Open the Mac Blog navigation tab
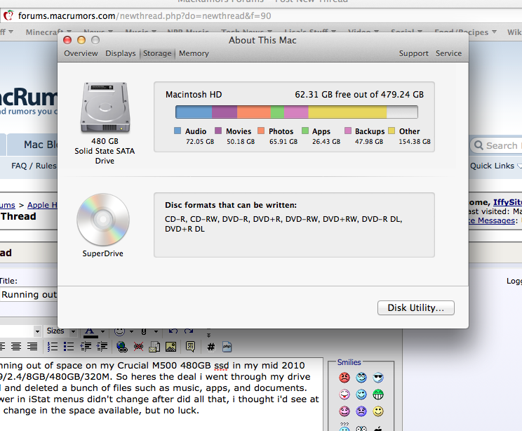 tap(32, 145)
